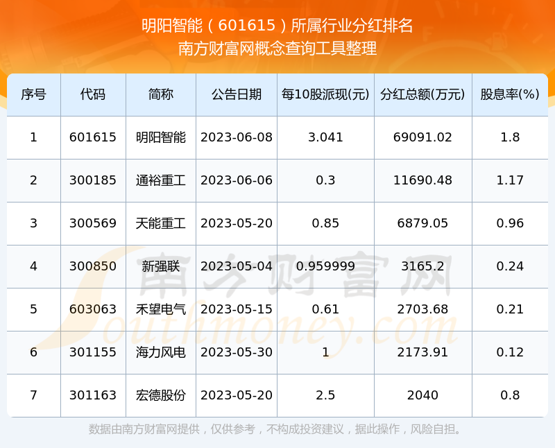Click the disclaimer text at the bottom
This screenshot has width=555, height=448.
click(x=276, y=429)
